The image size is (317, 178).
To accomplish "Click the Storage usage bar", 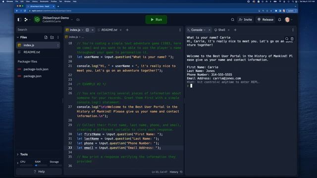I will click(x=55, y=165).
